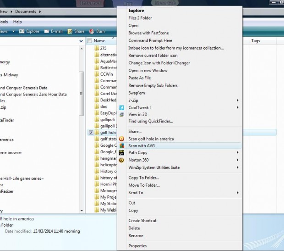Image resolution: width=284 pixels, height=251 pixels.
Task: Click the View in 3D icon
Action: 122,115
